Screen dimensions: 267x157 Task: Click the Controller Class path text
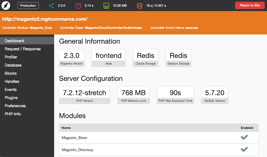[x=114, y=28]
